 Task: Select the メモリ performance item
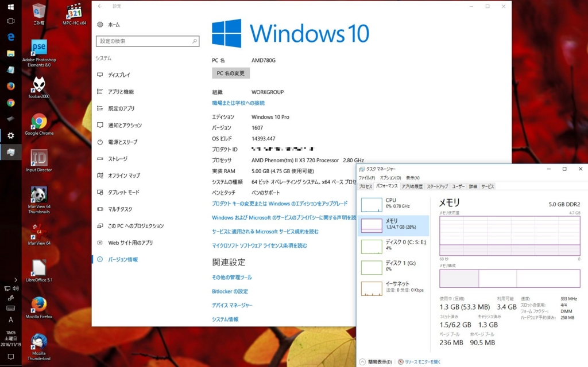(x=394, y=225)
